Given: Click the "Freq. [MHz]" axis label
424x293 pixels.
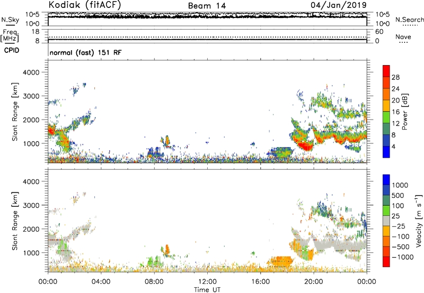Looking at the screenshot, I should (10, 36).
